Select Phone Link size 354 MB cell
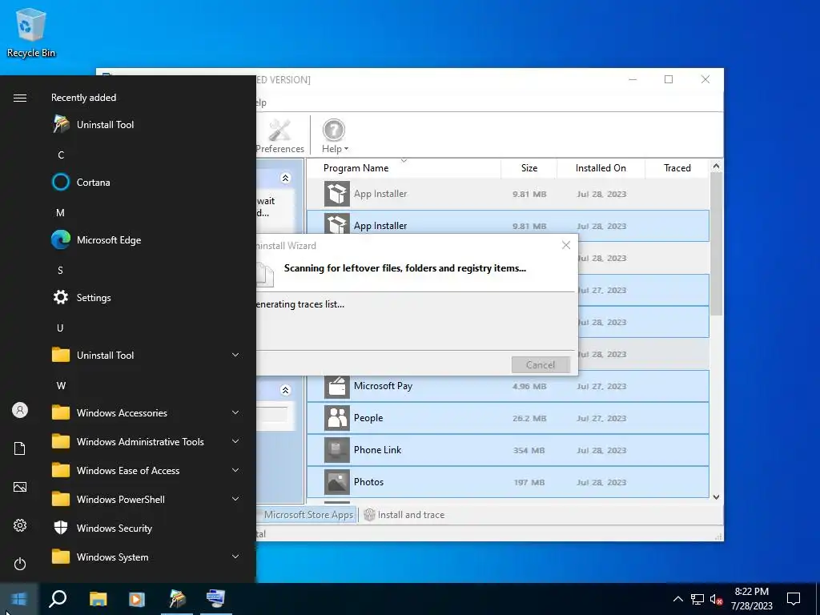Screen dimensions: 820x615 529,450
